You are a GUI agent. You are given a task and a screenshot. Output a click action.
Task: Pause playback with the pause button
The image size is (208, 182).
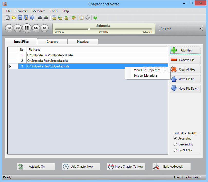[27, 28]
